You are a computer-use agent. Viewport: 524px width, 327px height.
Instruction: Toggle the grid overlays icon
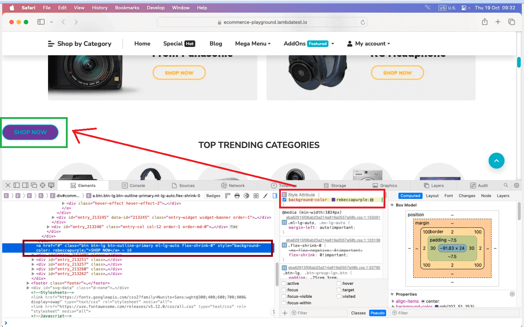256,195
